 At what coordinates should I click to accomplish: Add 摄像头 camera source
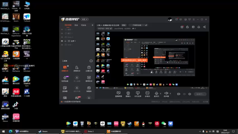[x=128, y=94]
